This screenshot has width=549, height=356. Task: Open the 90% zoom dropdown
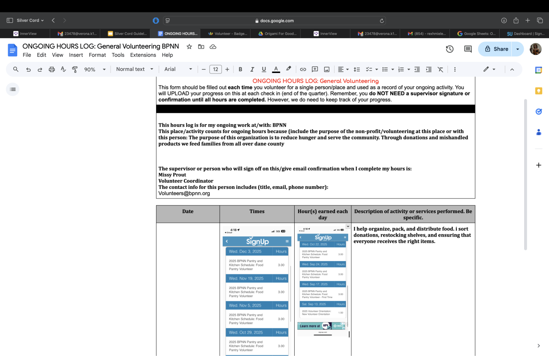click(95, 69)
